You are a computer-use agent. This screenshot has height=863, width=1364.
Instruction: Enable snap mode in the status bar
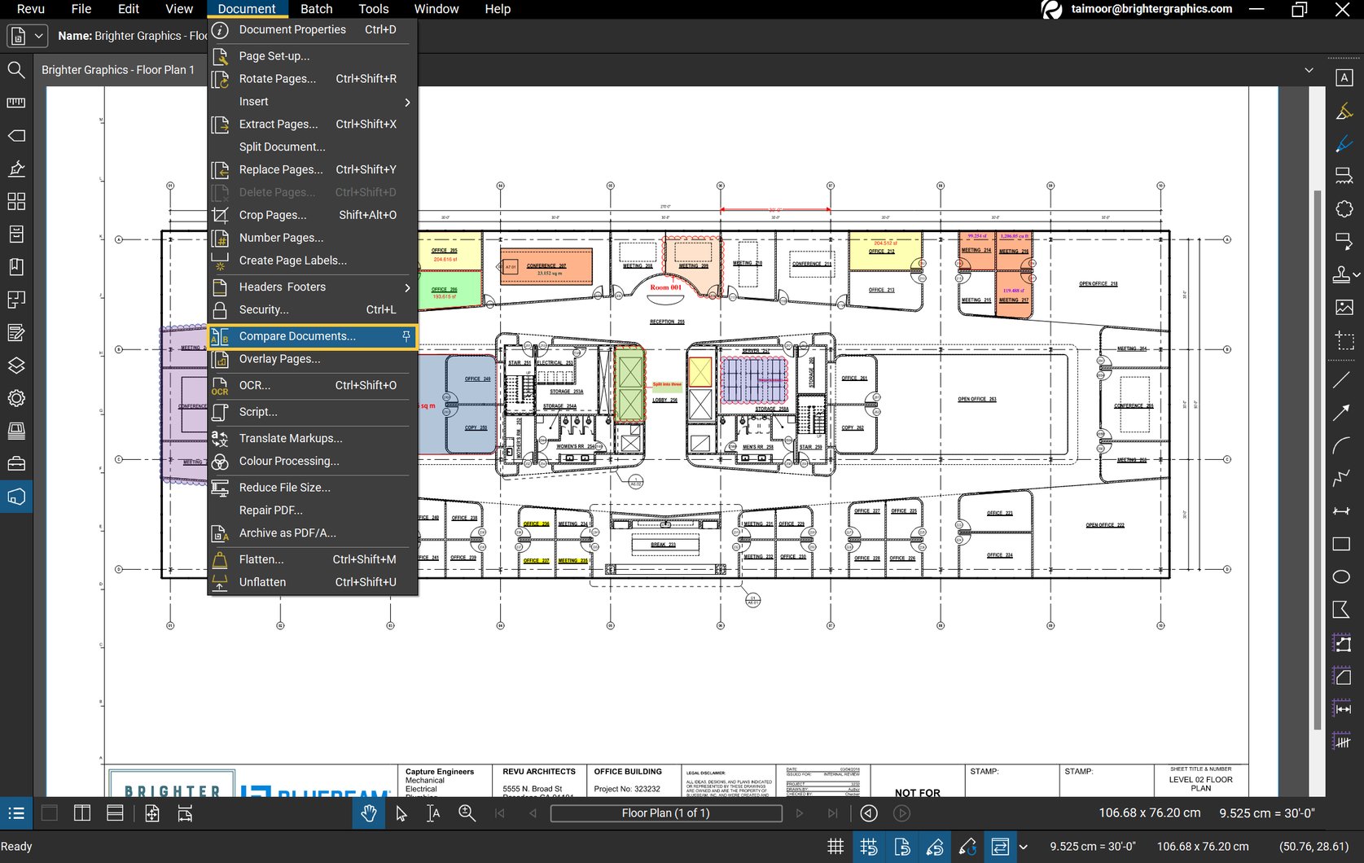[869, 847]
